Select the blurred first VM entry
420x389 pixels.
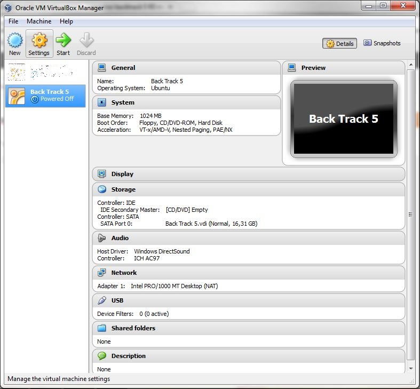click(45, 72)
